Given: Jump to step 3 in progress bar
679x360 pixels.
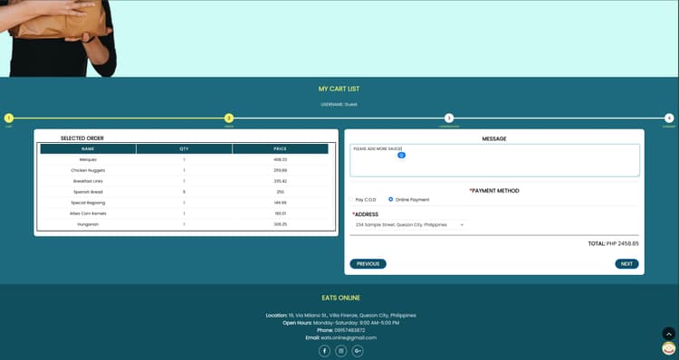Looking at the screenshot, I should tap(449, 118).
